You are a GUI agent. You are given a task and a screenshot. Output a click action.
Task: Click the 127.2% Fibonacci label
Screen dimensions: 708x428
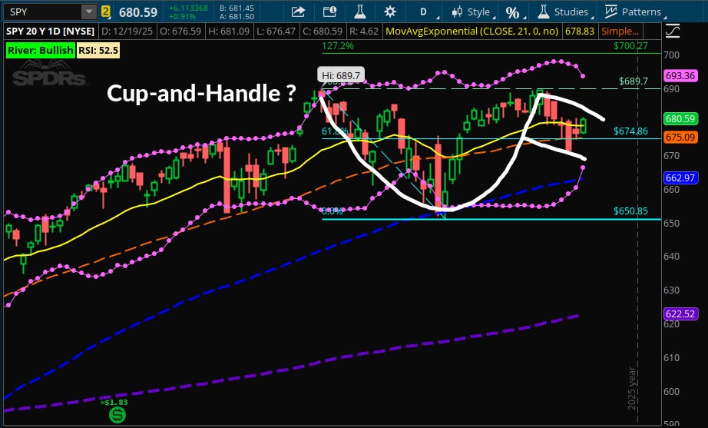(x=338, y=45)
